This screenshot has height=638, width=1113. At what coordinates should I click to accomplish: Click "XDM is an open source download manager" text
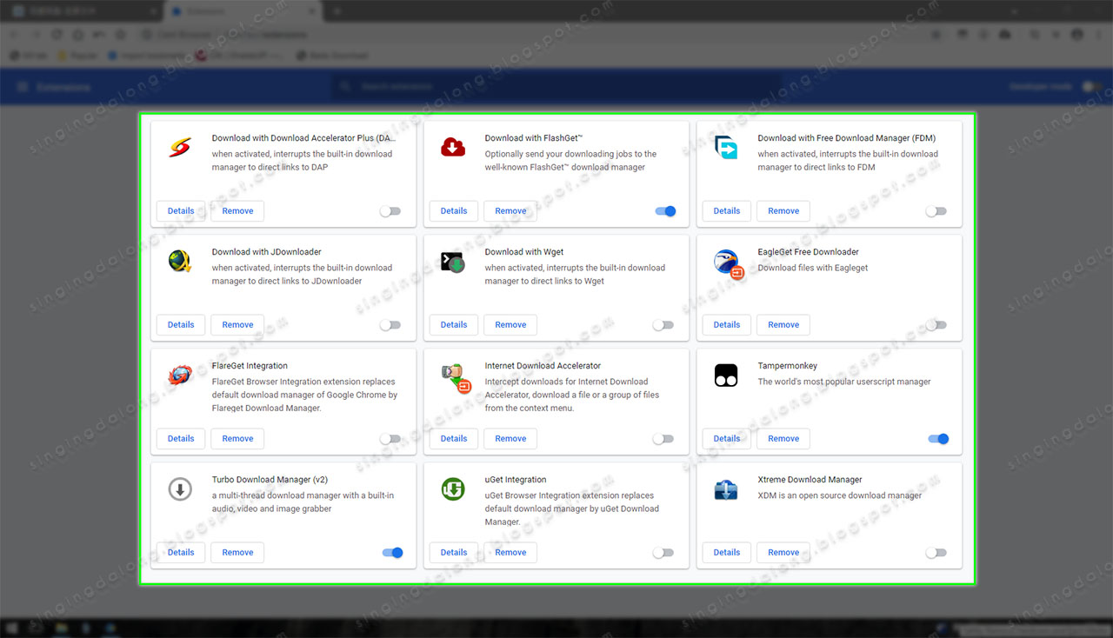(839, 495)
